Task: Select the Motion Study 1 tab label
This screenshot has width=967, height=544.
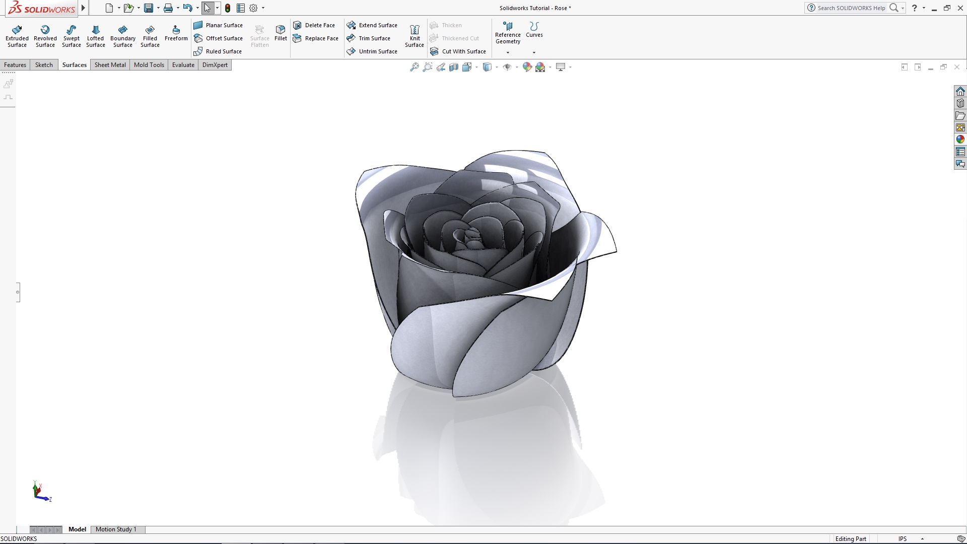Action: pyautogui.click(x=116, y=529)
